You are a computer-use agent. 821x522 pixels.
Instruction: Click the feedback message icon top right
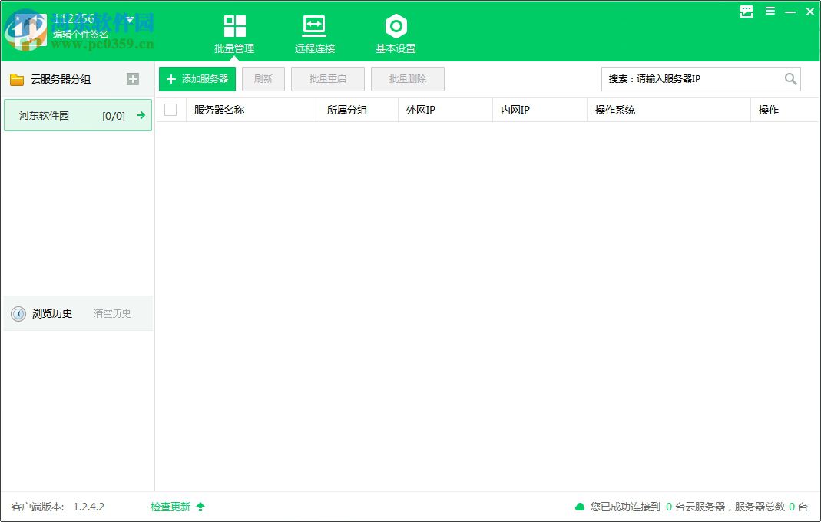point(746,12)
